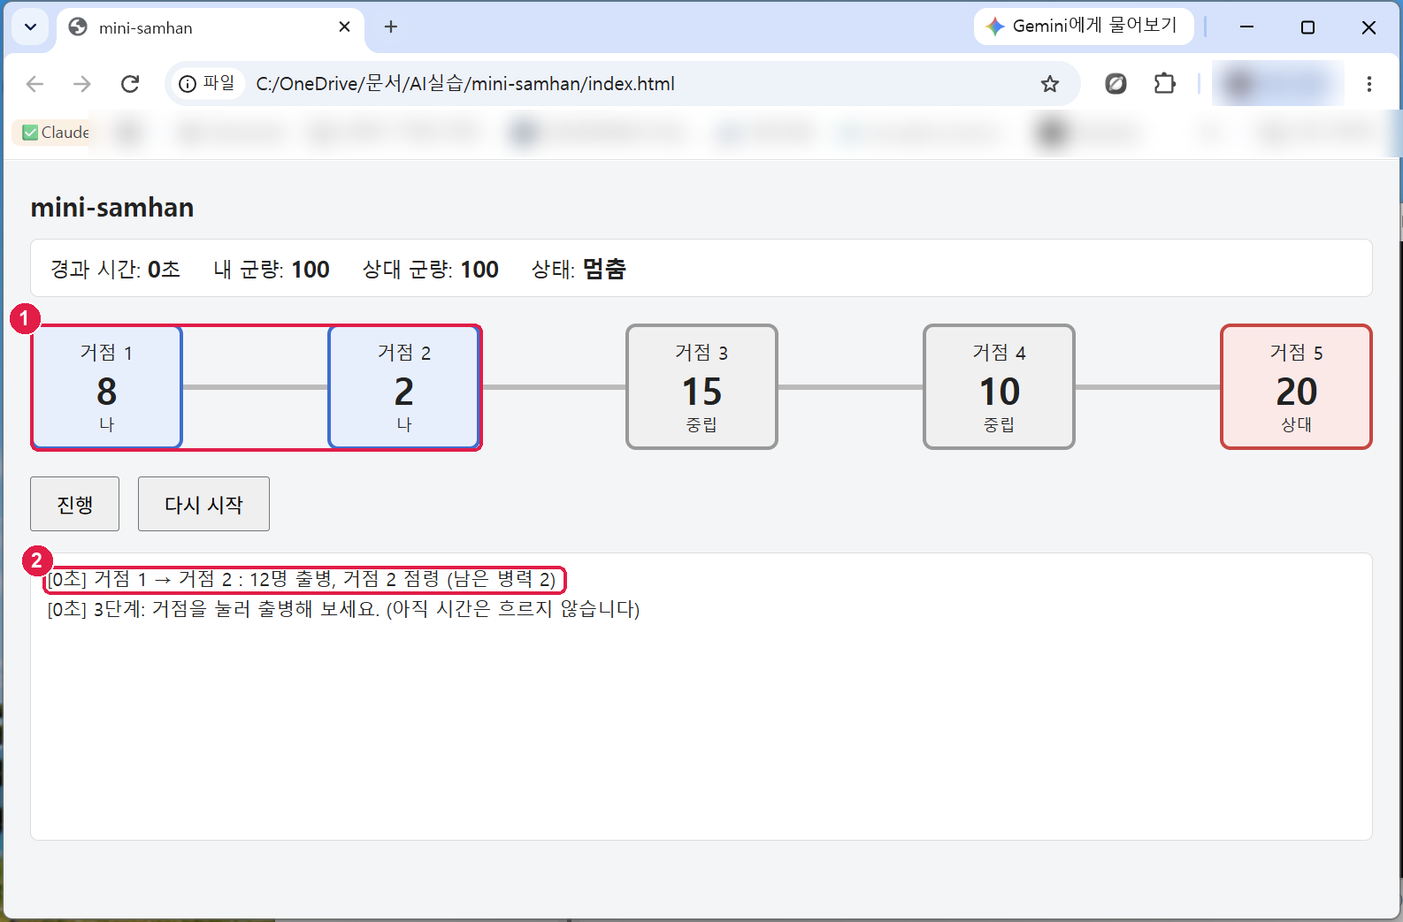This screenshot has height=922, width=1403.
Task: Select neutral base 거점 4
Action: (x=999, y=387)
